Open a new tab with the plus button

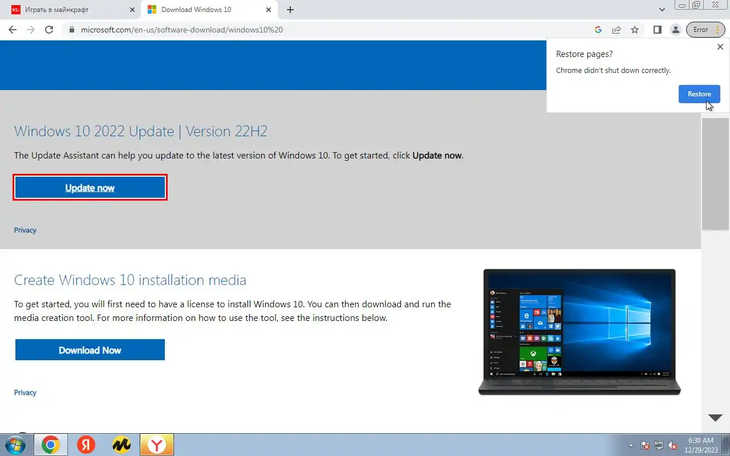[290, 10]
